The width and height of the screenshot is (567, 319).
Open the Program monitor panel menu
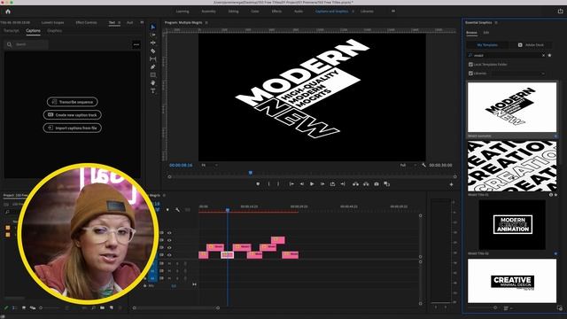point(206,22)
